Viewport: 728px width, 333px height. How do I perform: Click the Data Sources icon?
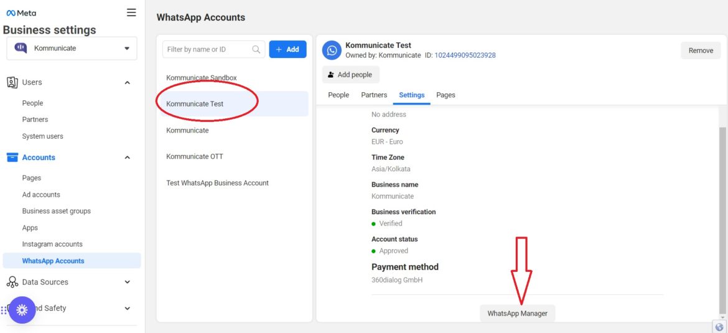pyautogui.click(x=12, y=282)
